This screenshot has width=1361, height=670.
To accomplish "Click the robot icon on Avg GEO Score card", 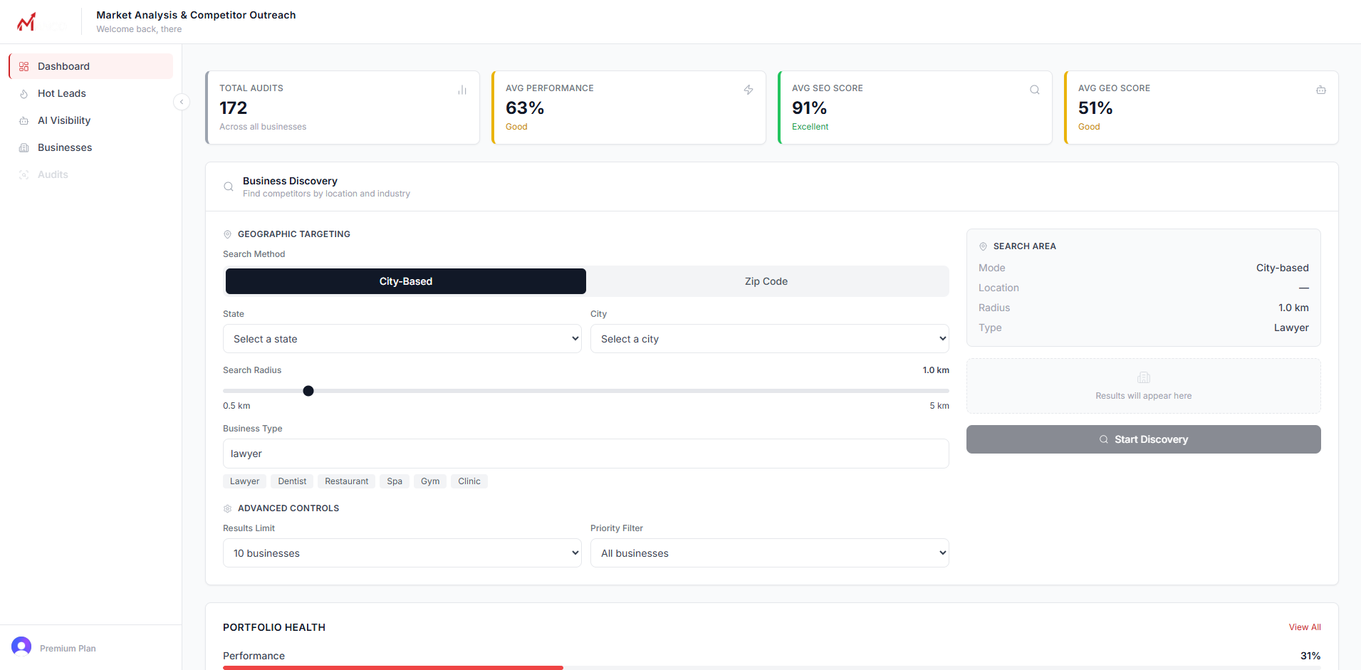I will 1321,90.
